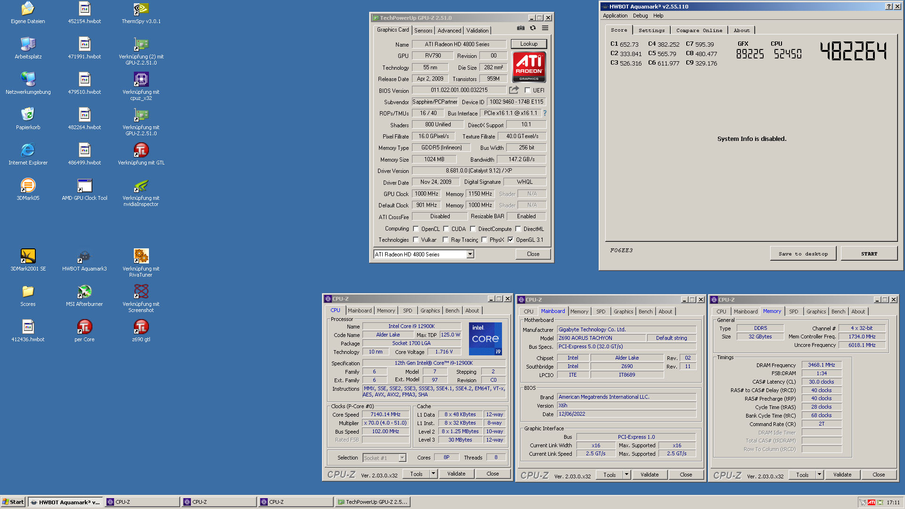The image size is (905, 509).
Task: Click the Bus Interface question mark icon
Action: [545, 113]
